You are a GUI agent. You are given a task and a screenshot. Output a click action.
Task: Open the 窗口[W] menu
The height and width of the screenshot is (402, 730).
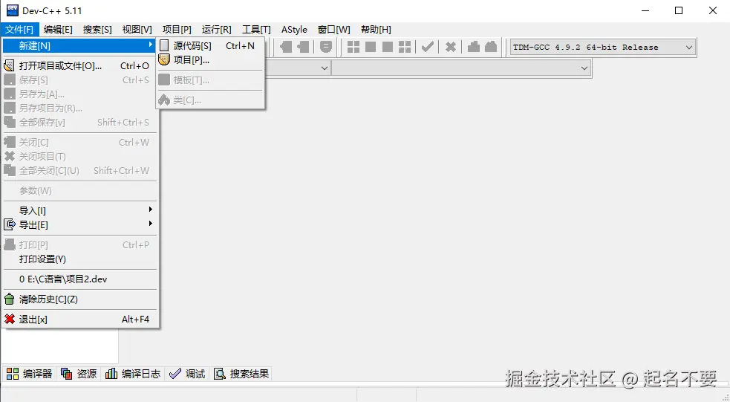(333, 29)
